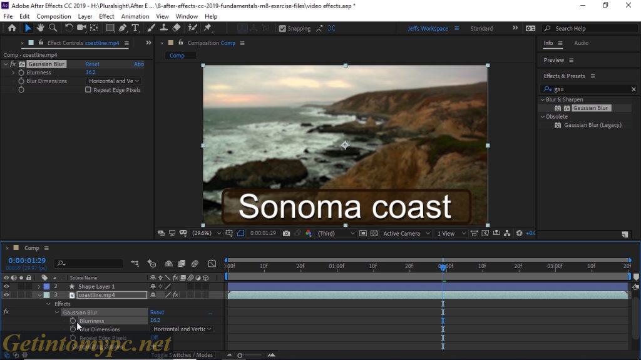The image size is (641, 360).
Task: Click the hide shy layers icon
Action: (x=168, y=264)
